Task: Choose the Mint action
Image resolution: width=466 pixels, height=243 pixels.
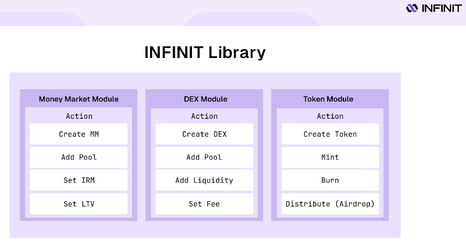Action: tap(330, 157)
